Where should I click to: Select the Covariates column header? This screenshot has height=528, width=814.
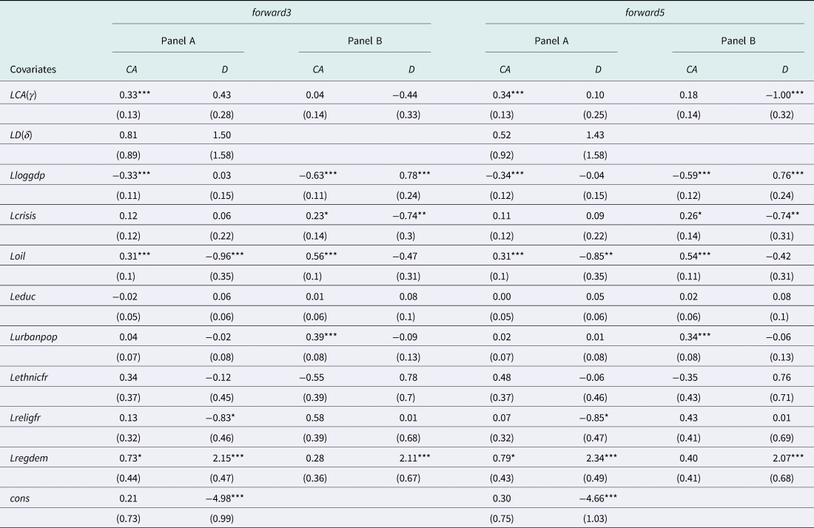pyautogui.click(x=33, y=70)
